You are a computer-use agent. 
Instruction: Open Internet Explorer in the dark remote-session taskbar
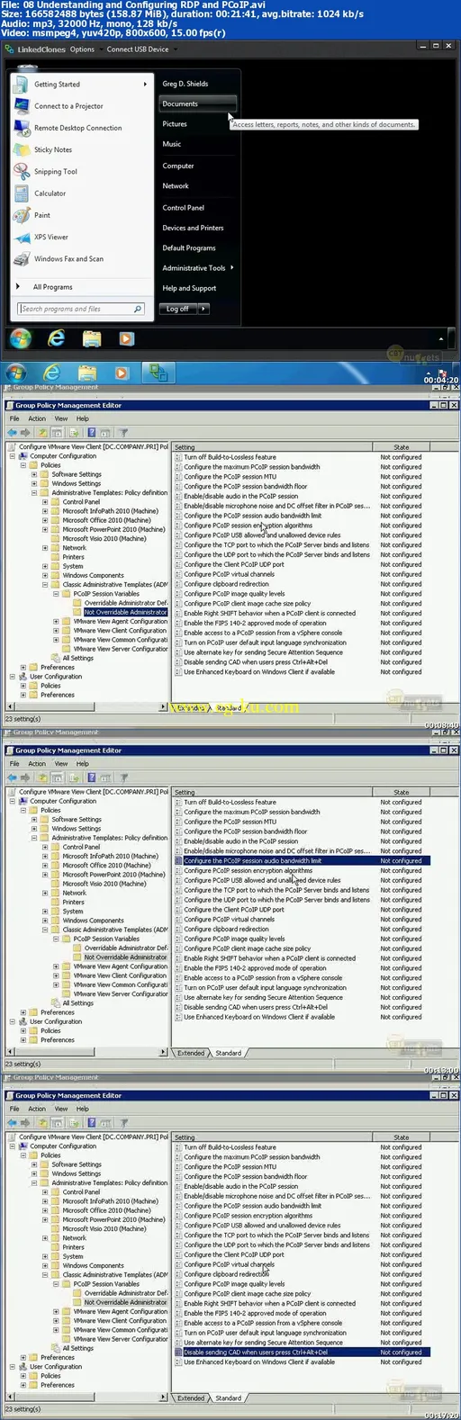[57, 338]
